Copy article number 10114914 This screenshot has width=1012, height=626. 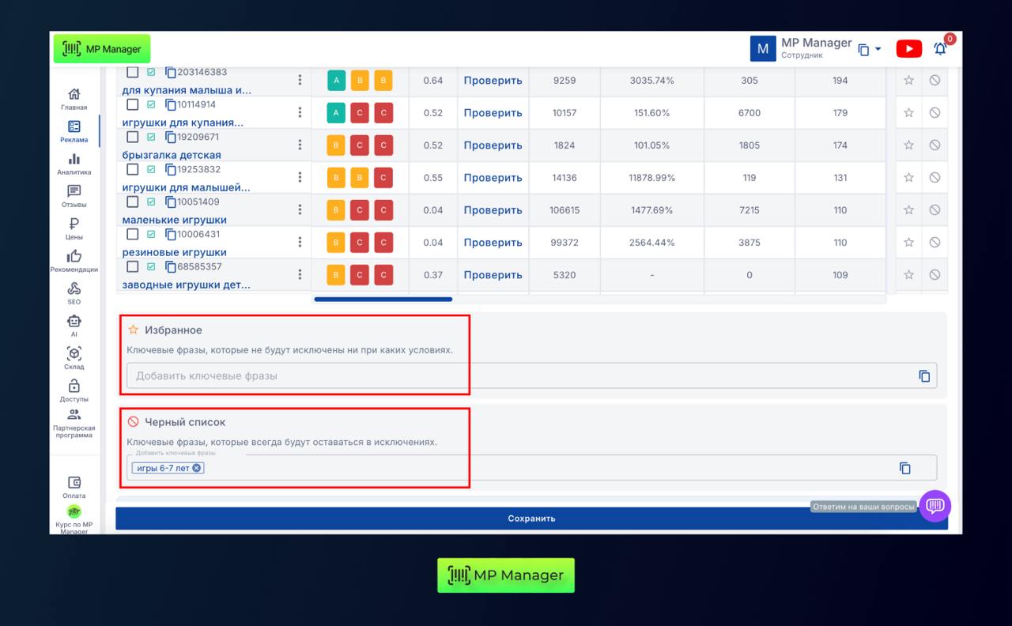[x=171, y=105]
